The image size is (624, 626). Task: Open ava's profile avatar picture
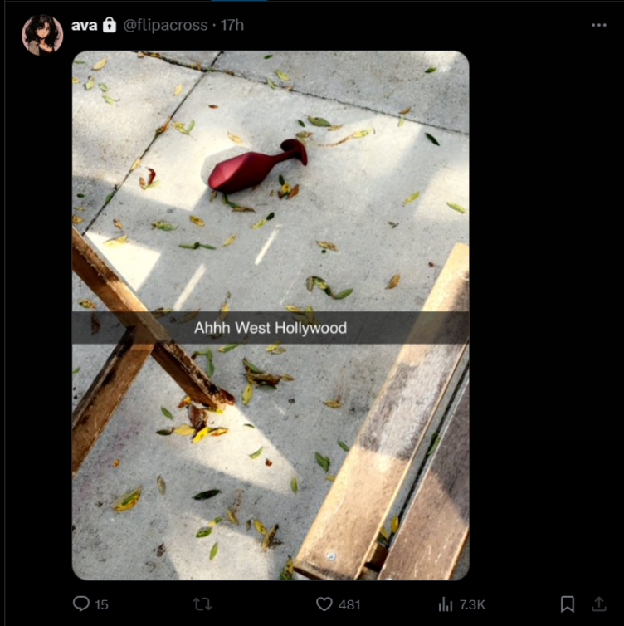point(42,35)
